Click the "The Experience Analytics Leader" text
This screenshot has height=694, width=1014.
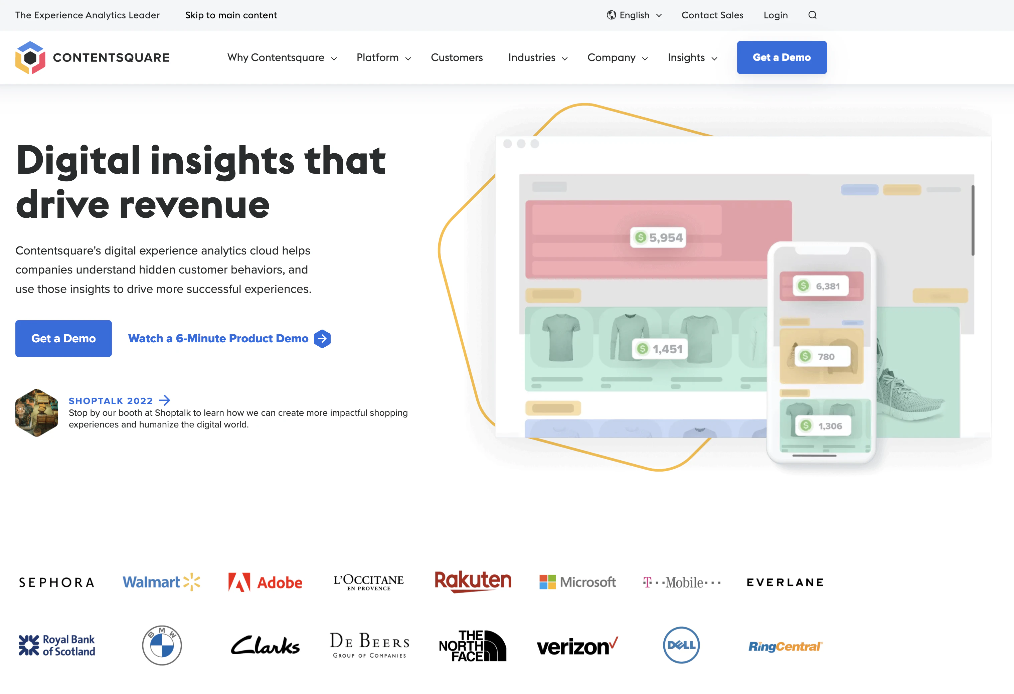87,15
